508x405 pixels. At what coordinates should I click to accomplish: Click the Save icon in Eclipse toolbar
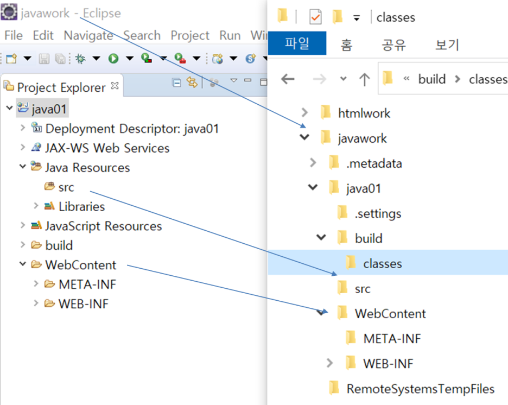44,59
